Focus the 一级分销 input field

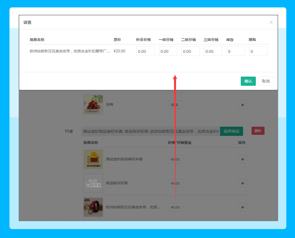pyautogui.click(x=168, y=51)
